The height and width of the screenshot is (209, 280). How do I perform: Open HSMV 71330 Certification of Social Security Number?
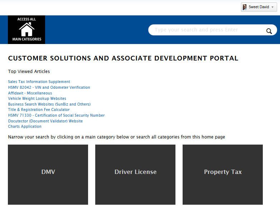coord(56,115)
